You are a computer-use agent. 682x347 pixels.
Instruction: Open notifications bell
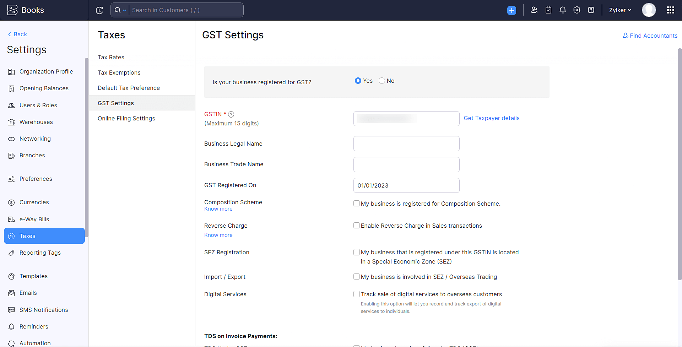pos(562,10)
